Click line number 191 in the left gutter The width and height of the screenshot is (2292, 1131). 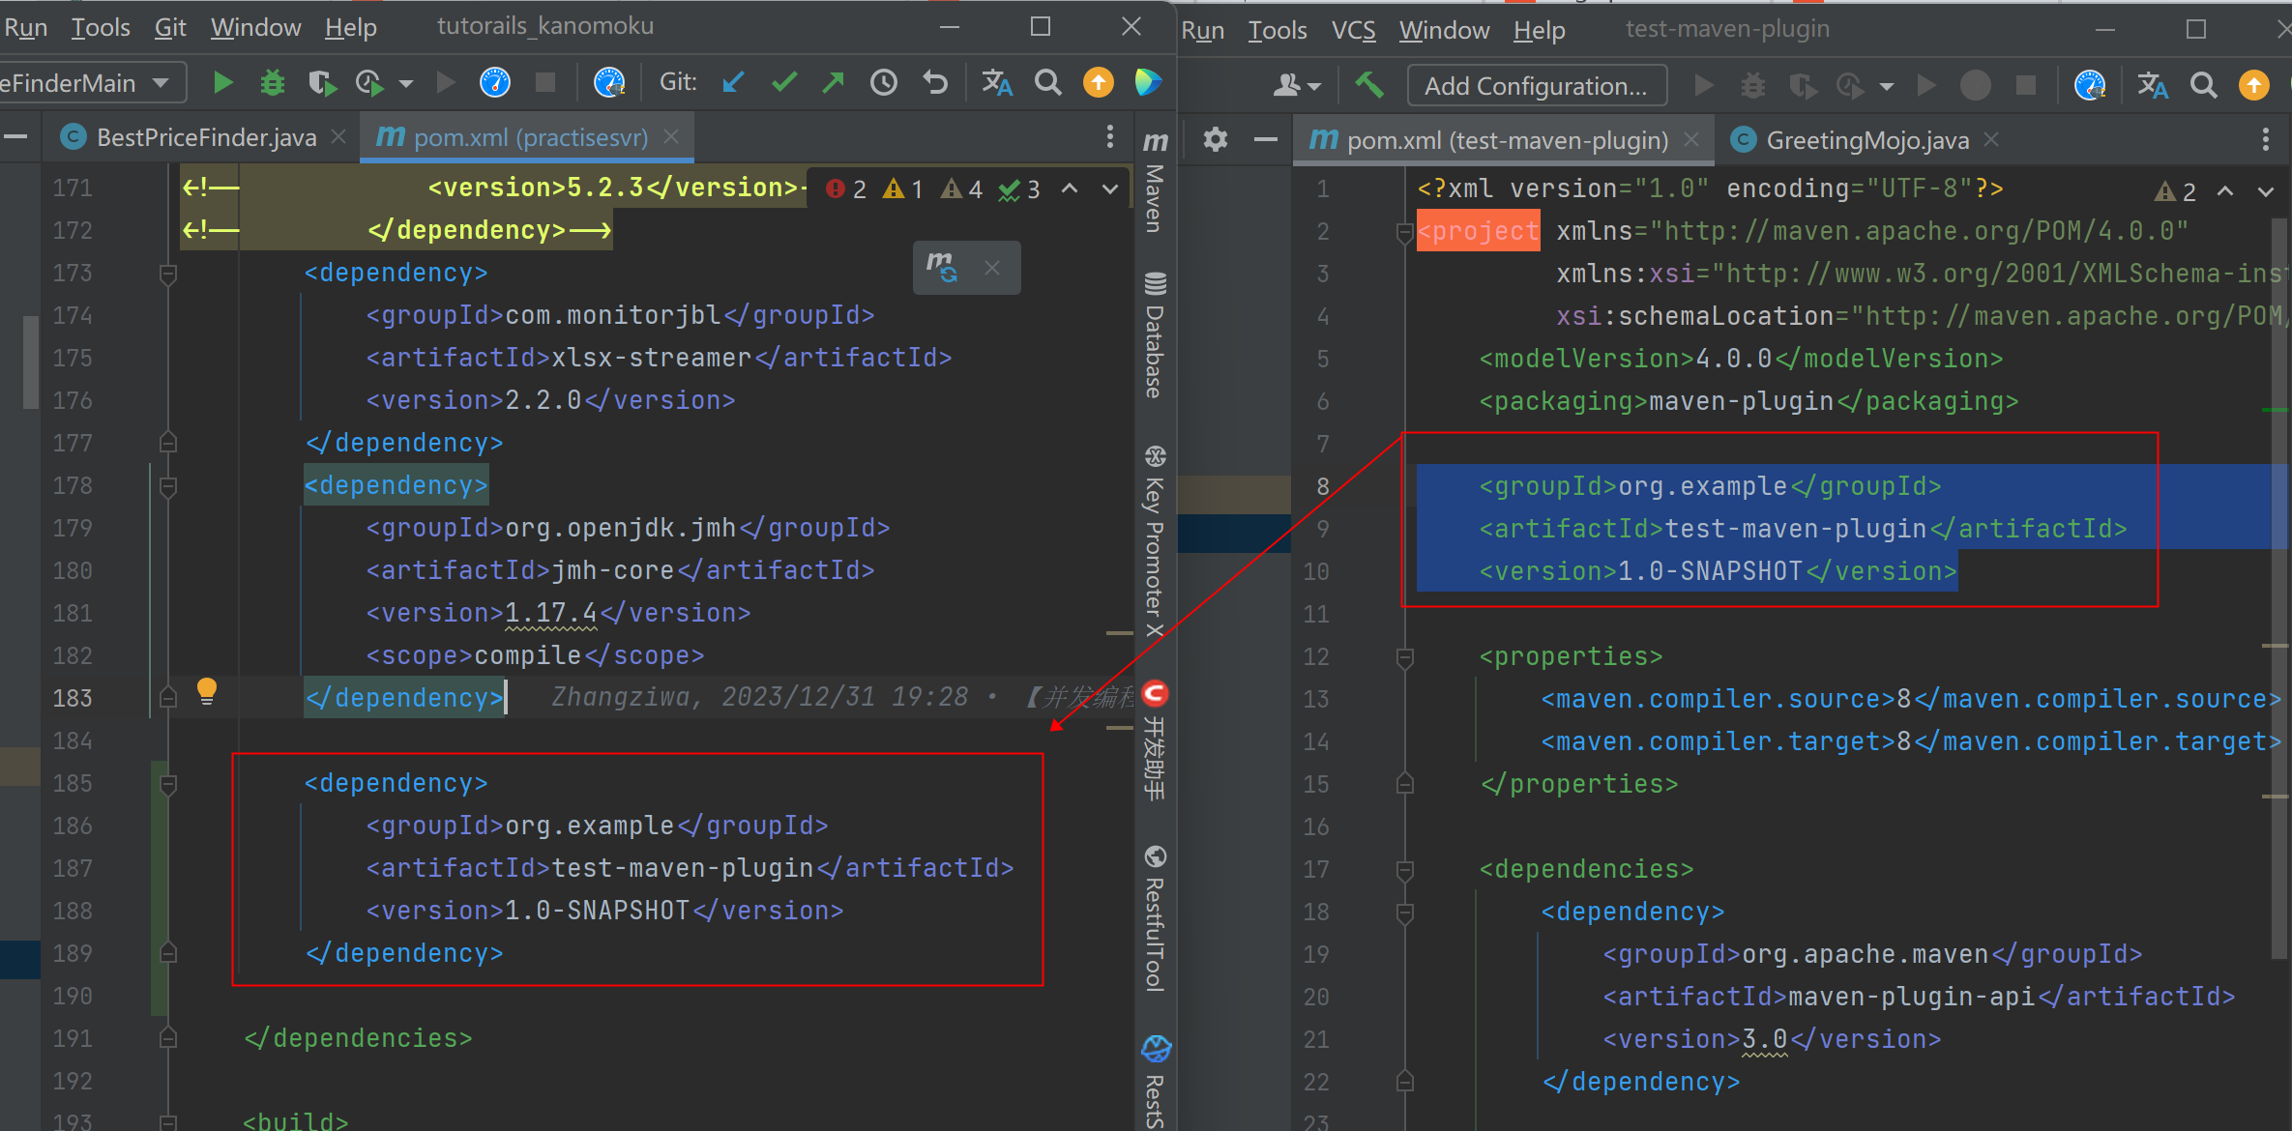(73, 1038)
